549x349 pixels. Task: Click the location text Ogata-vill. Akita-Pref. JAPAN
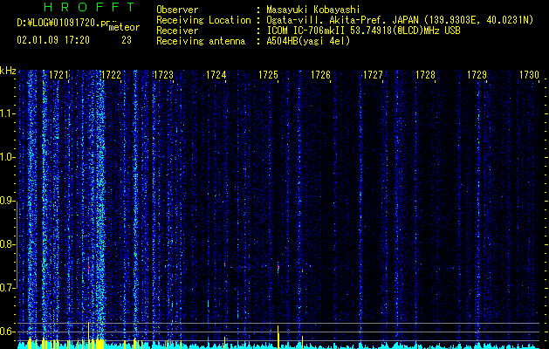[342, 20]
